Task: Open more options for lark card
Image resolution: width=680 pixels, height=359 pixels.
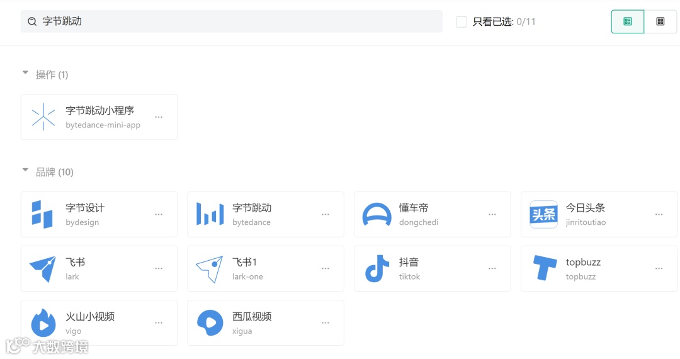Action: point(159,269)
